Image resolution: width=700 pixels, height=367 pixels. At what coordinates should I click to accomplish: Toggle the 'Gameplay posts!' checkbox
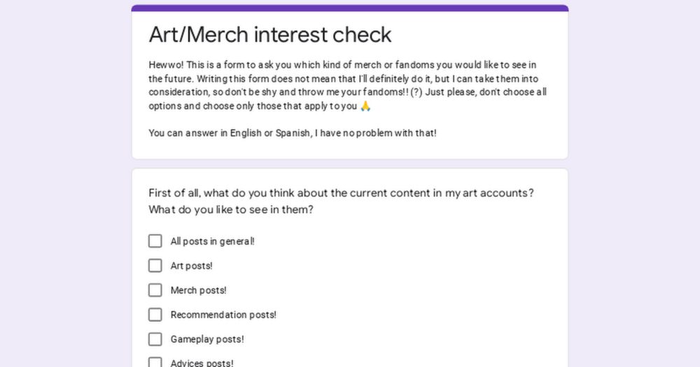tap(155, 339)
